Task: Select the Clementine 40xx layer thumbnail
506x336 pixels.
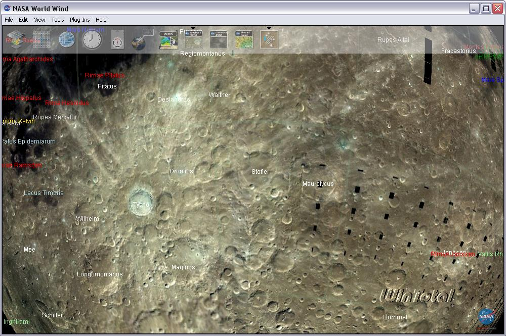Action: tap(193, 39)
